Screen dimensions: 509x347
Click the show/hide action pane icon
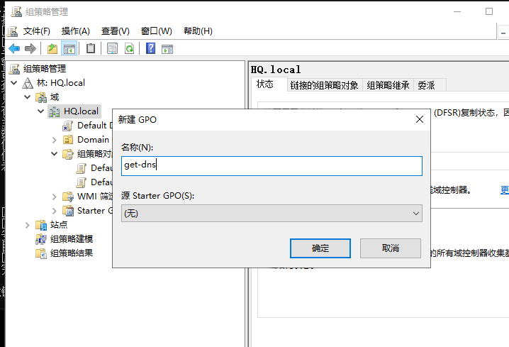click(167, 49)
